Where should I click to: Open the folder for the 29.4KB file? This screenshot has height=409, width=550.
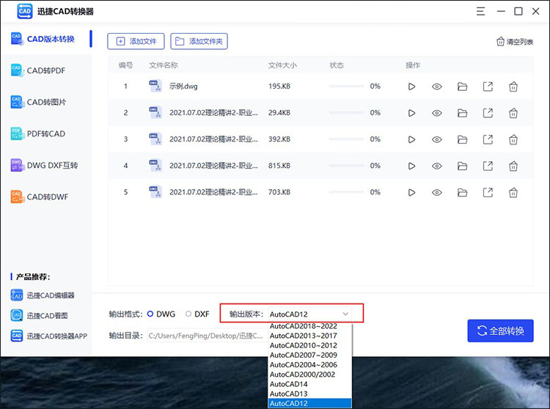click(x=462, y=113)
